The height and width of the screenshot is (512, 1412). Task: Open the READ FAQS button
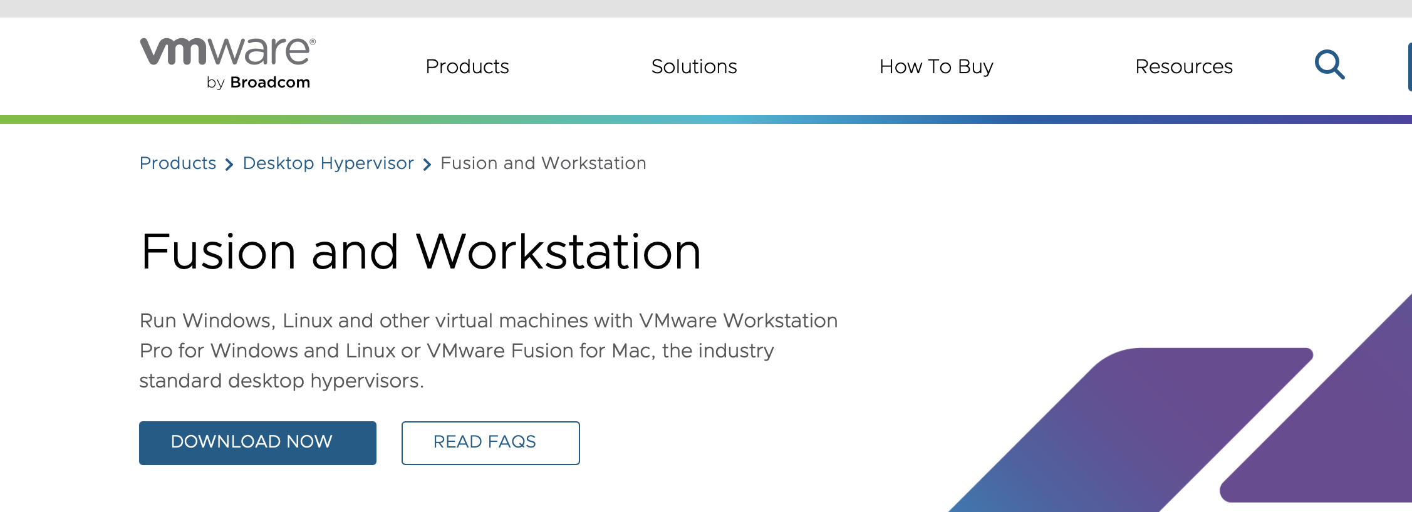[490, 443]
